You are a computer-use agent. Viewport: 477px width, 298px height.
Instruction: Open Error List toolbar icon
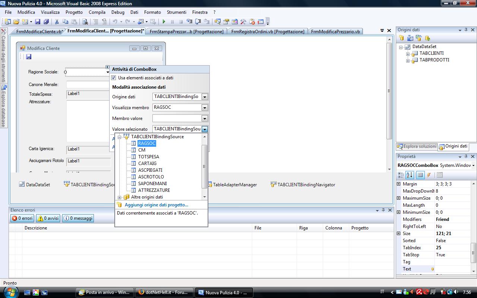pos(252,22)
